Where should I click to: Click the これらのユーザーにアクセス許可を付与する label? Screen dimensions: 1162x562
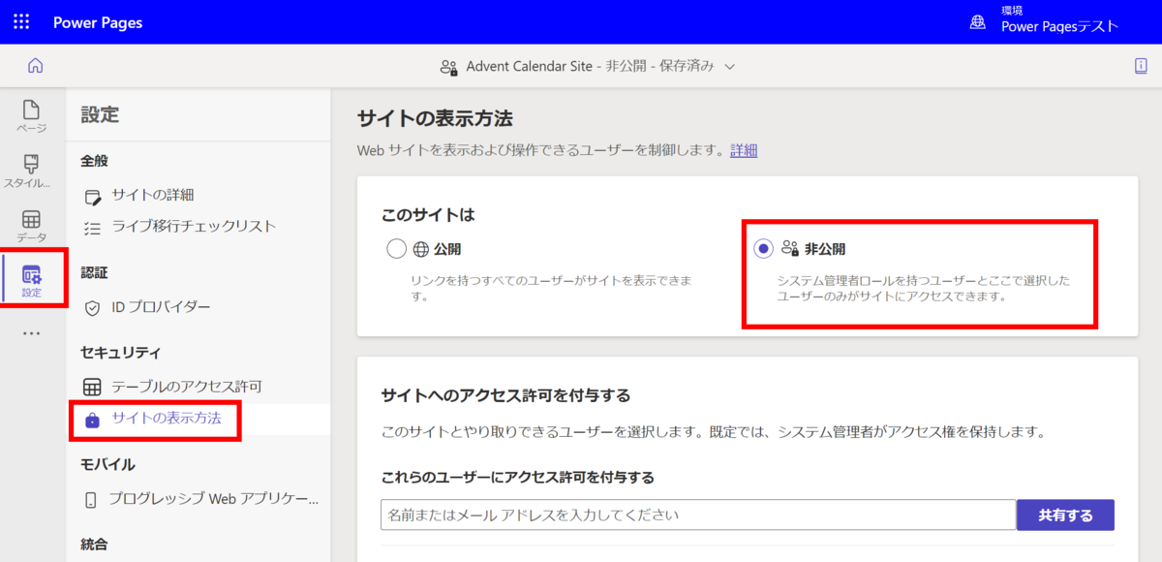point(517,477)
